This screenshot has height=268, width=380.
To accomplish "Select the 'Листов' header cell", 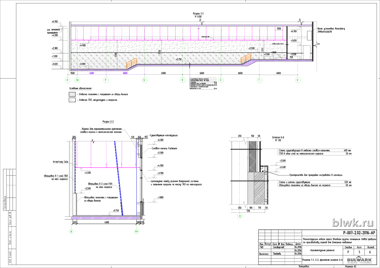I will pos(370,247).
